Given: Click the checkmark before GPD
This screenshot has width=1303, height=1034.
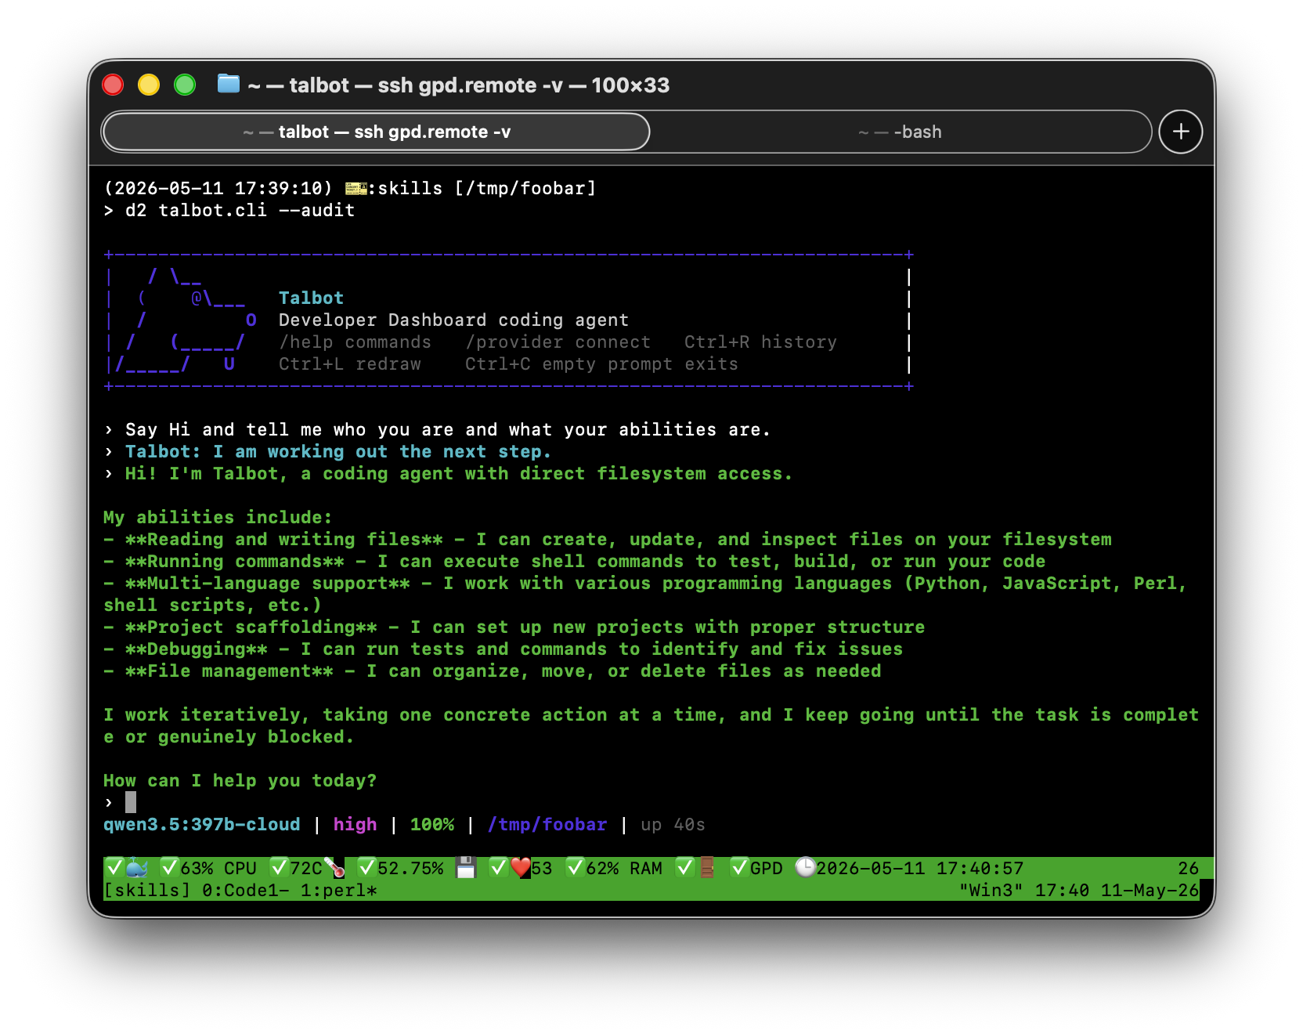Looking at the screenshot, I should pos(739,868).
